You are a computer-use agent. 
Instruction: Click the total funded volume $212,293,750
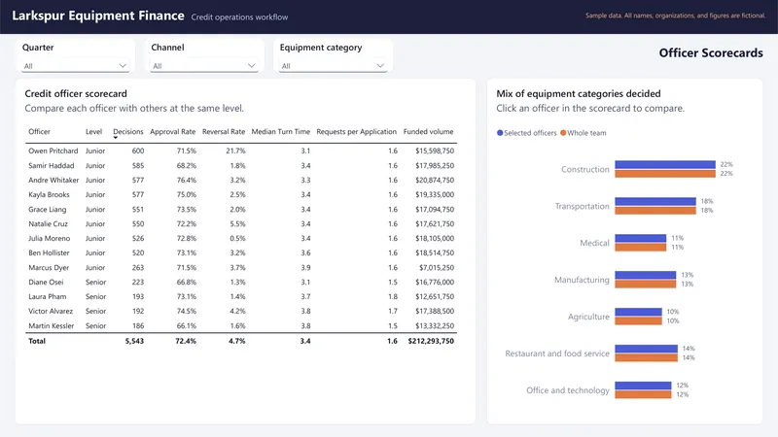tap(431, 341)
